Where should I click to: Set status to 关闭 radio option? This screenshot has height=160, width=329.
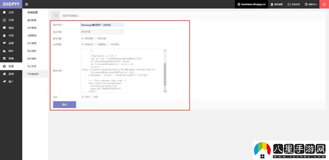pyautogui.click(x=91, y=97)
